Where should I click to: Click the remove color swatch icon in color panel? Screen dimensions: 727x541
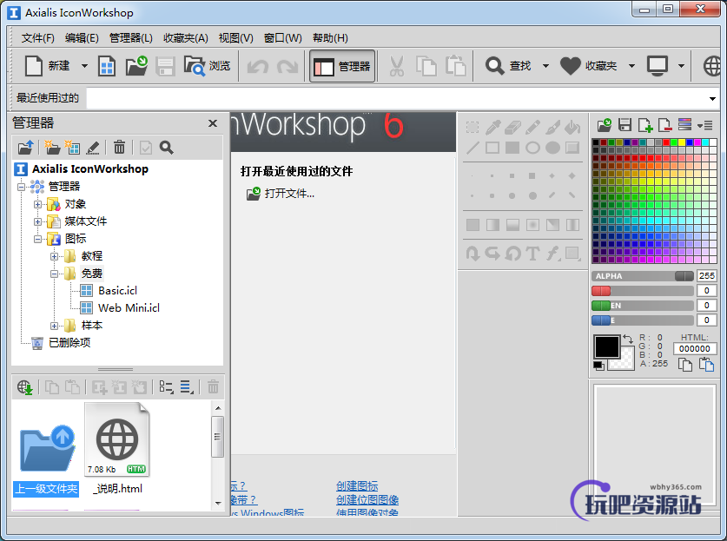(664, 125)
